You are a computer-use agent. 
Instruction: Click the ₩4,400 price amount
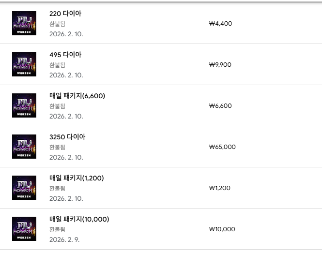[x=220, y=23]
